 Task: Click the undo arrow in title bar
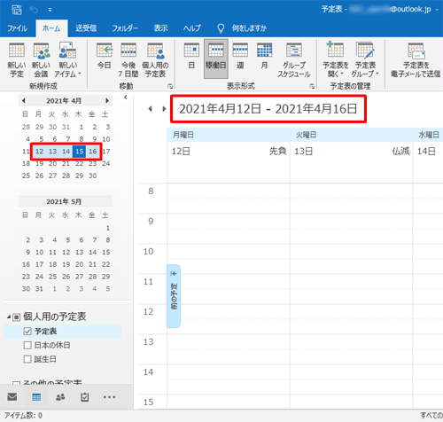tap(34, 10)
